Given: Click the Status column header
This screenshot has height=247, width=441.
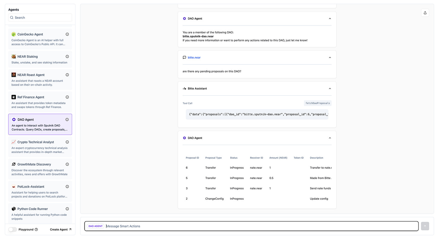Looking at the screenshot, I should [x=234, y=158].
